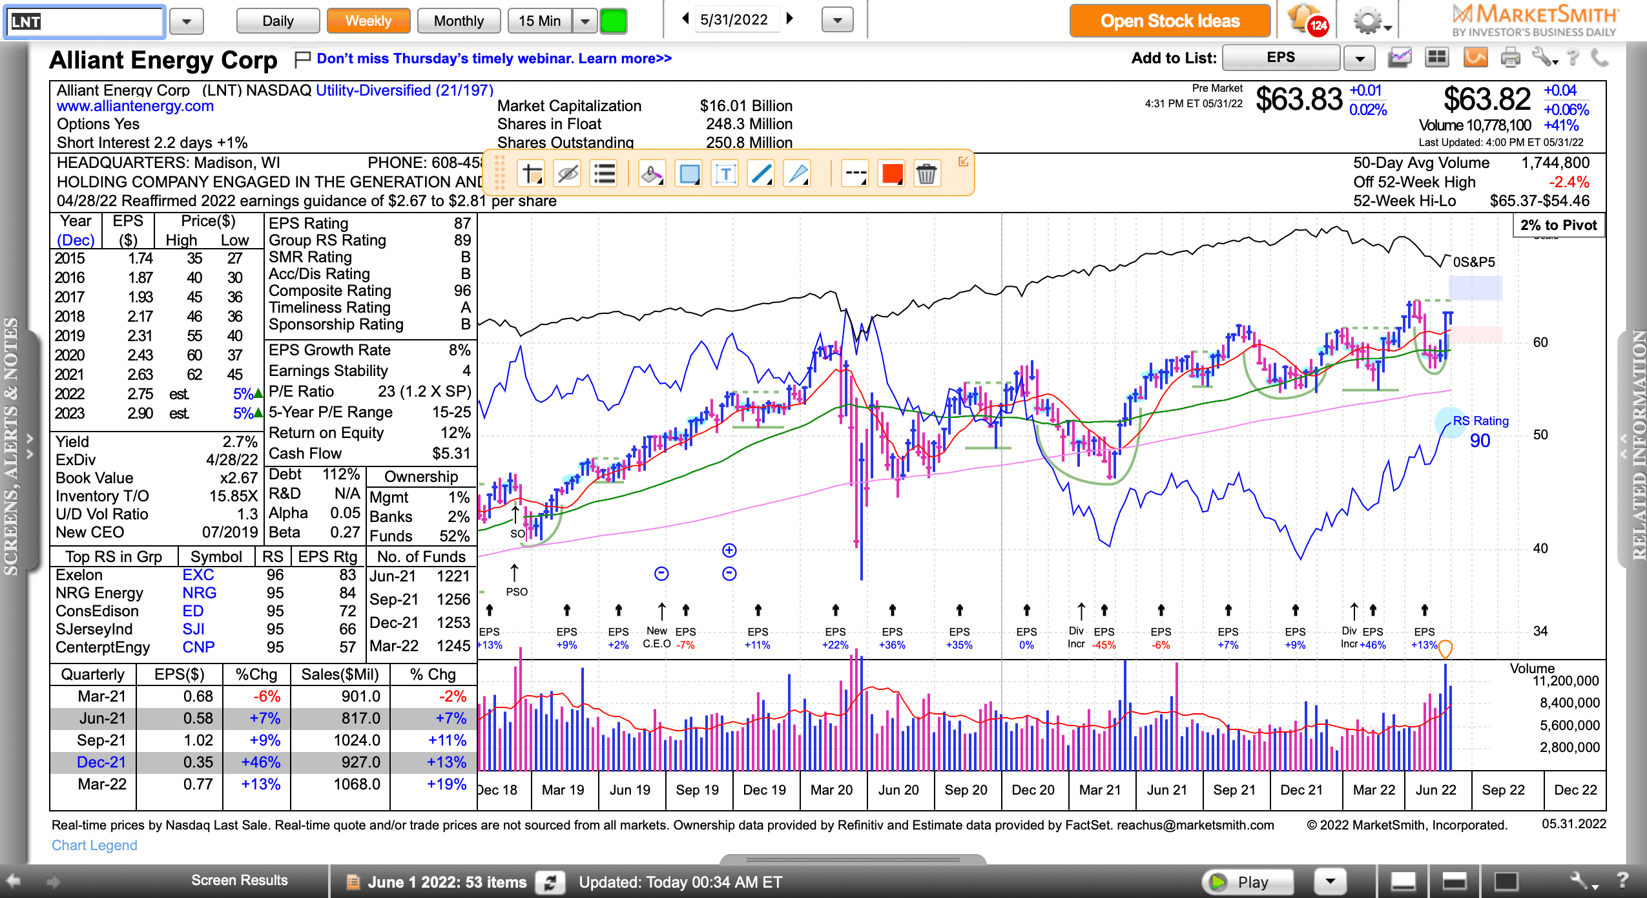The image size is (1647, 898).
Task: Go to next date with right arrow
Action: (x=789, y=19)
